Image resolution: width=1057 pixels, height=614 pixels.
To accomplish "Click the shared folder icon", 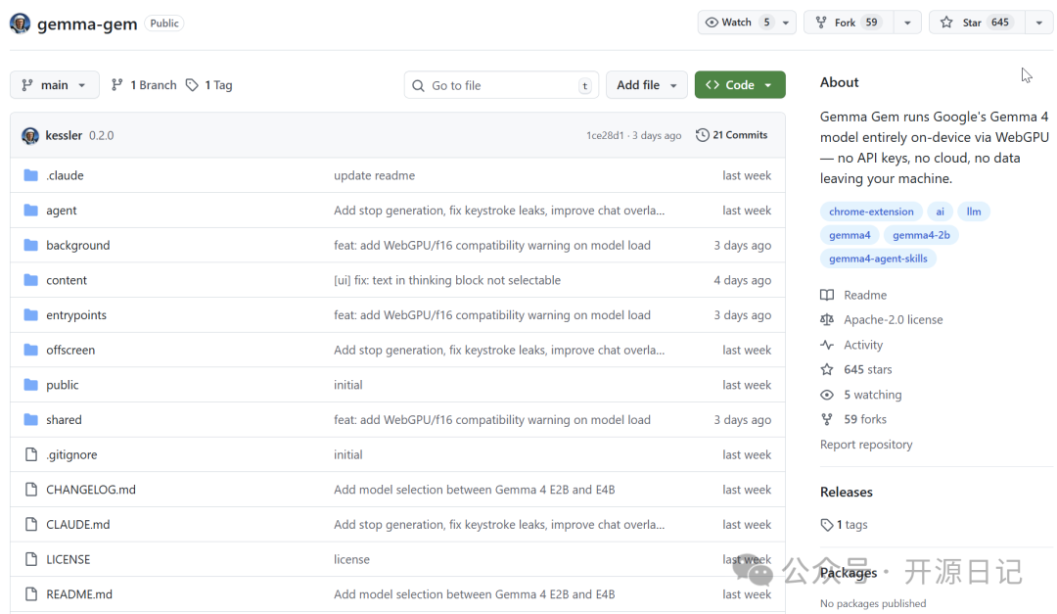I will pyautogui.click(x=31, y=420).
